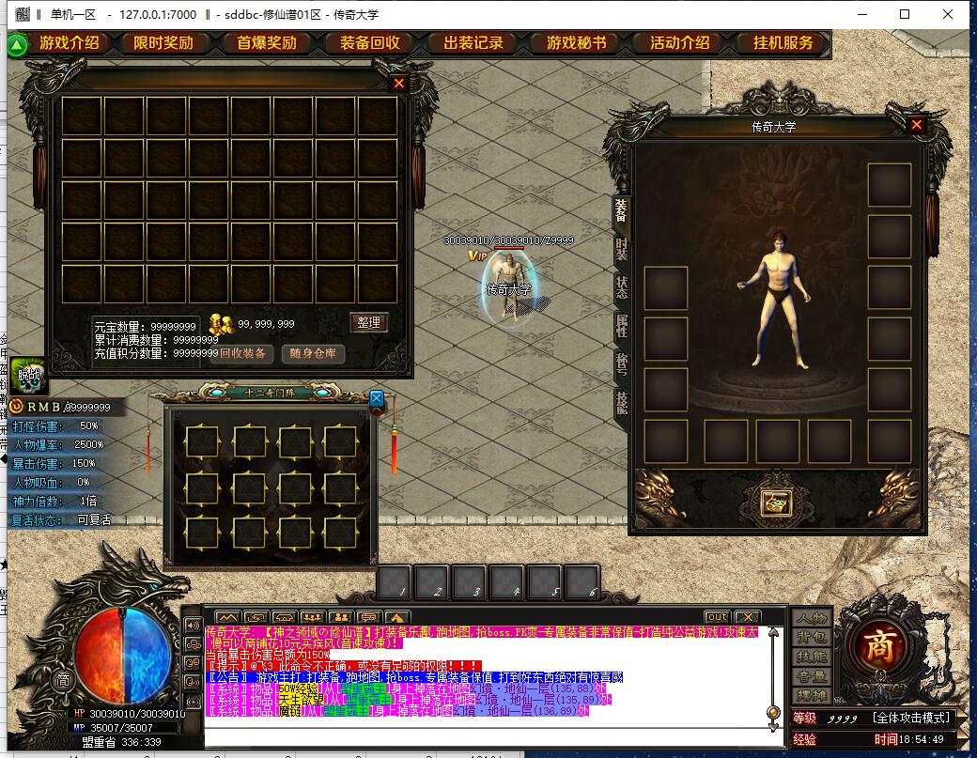Click the four-people group chat icon
This screenshot has width=977, height=758.
[312, 617]
